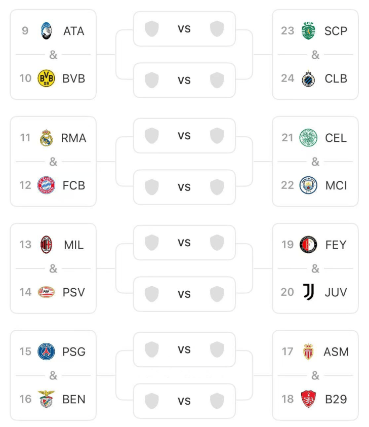Open the AS Monaco crest
The image size is (369, 427).
tap(308, 352)
